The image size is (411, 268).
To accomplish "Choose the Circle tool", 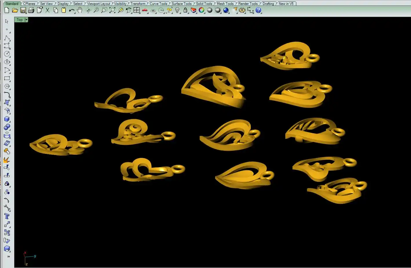I will tap(7, 54).
